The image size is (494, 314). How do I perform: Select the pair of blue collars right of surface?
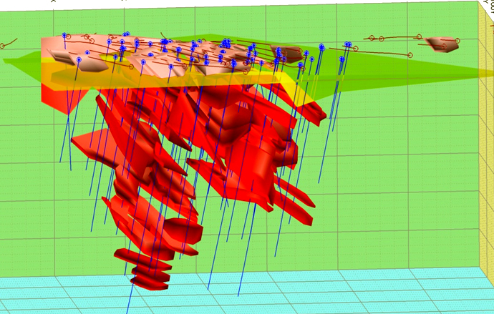pyautogui.click(x=347, y=46)
